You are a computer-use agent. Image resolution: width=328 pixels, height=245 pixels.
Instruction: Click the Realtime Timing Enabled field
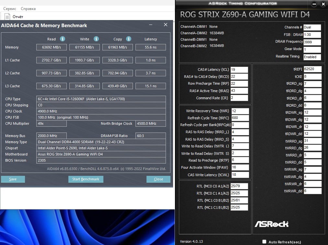pyautogui.click(x=312, y=57)
